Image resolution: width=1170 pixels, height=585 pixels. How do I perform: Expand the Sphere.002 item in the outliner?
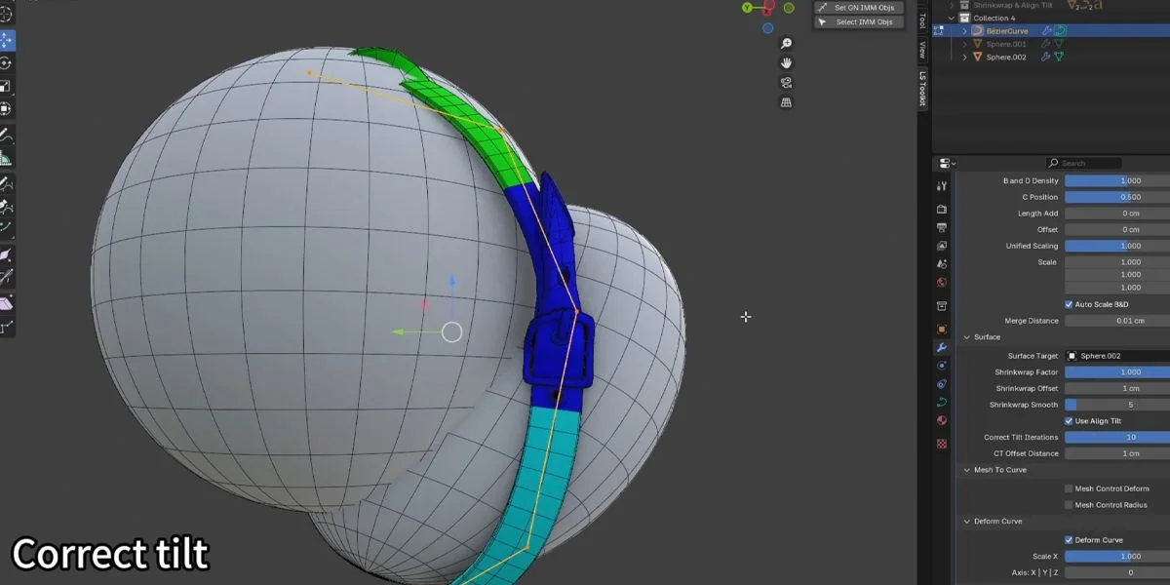coord(964,57)
